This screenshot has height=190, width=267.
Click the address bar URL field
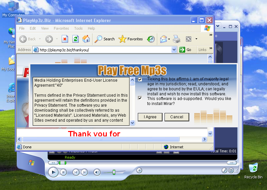pos(105,50)
